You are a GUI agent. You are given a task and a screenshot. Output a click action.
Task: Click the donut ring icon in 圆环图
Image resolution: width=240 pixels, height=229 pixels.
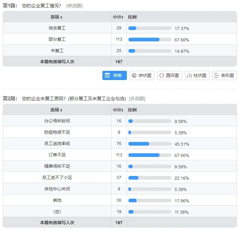pos(162,75)
